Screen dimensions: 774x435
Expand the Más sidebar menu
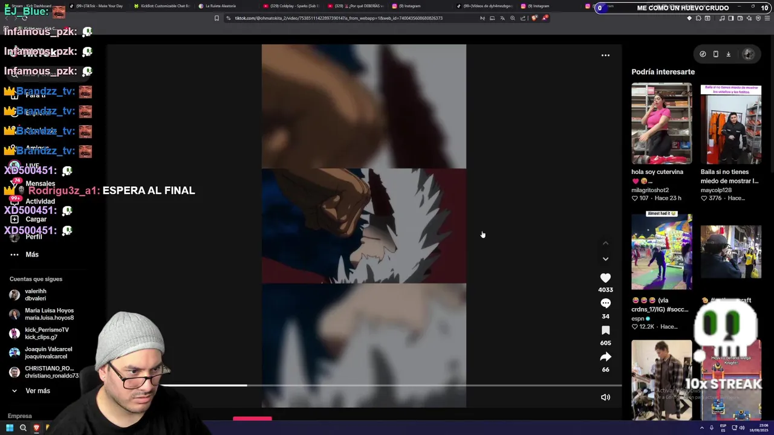coord(32,254)
